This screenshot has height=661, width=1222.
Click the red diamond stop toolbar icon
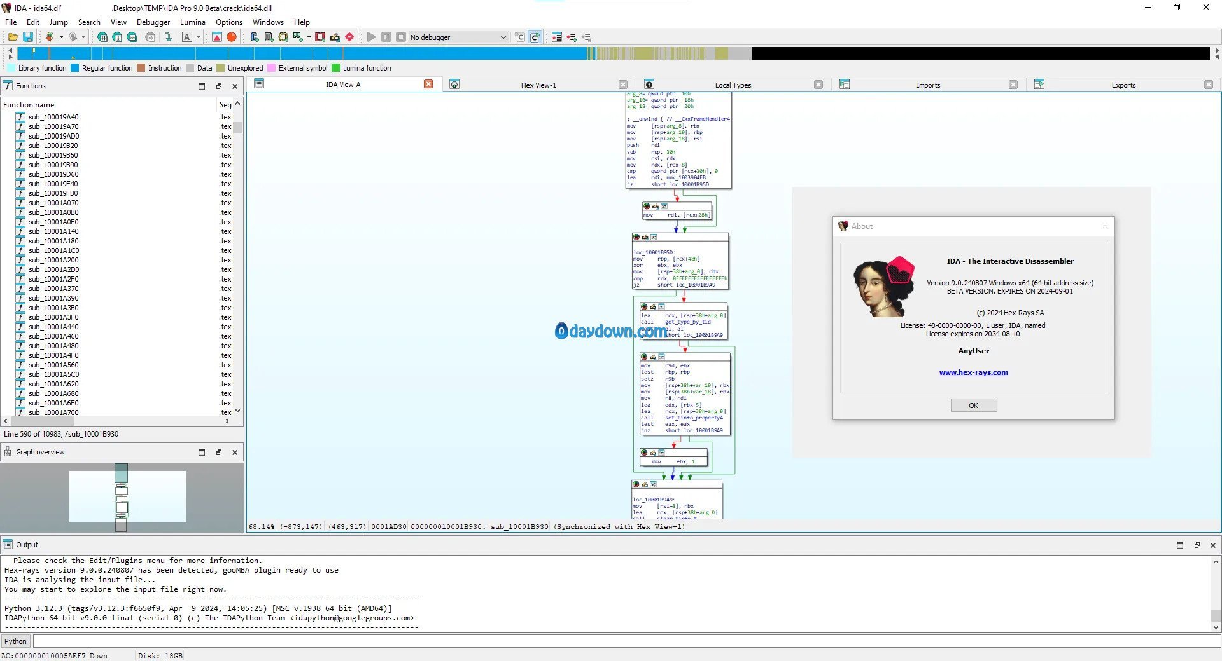(x=349, y=37)
